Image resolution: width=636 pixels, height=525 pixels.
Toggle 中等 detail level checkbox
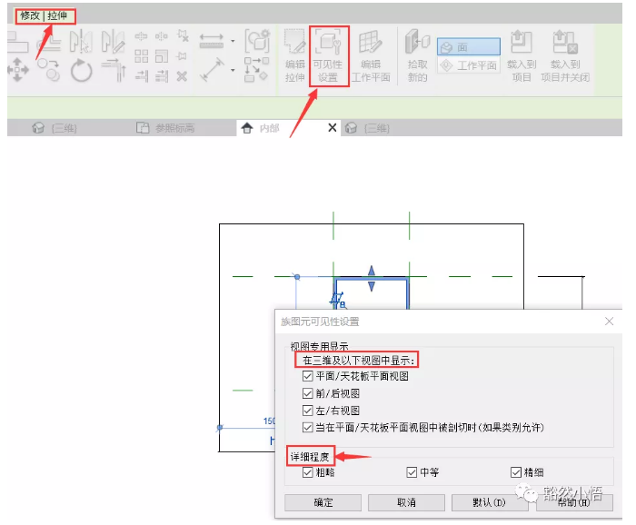point(412,472)
